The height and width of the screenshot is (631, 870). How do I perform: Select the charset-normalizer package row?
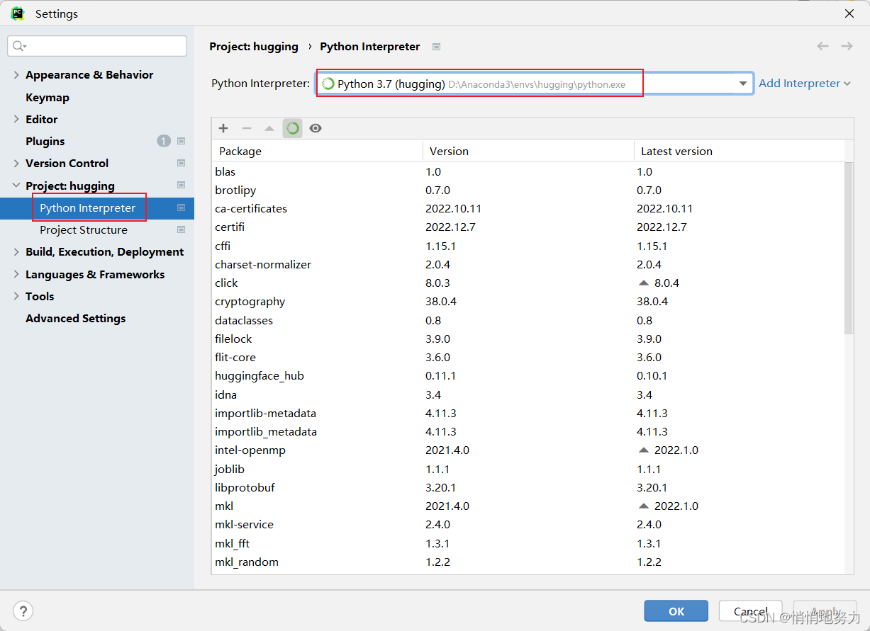point(528,264)
